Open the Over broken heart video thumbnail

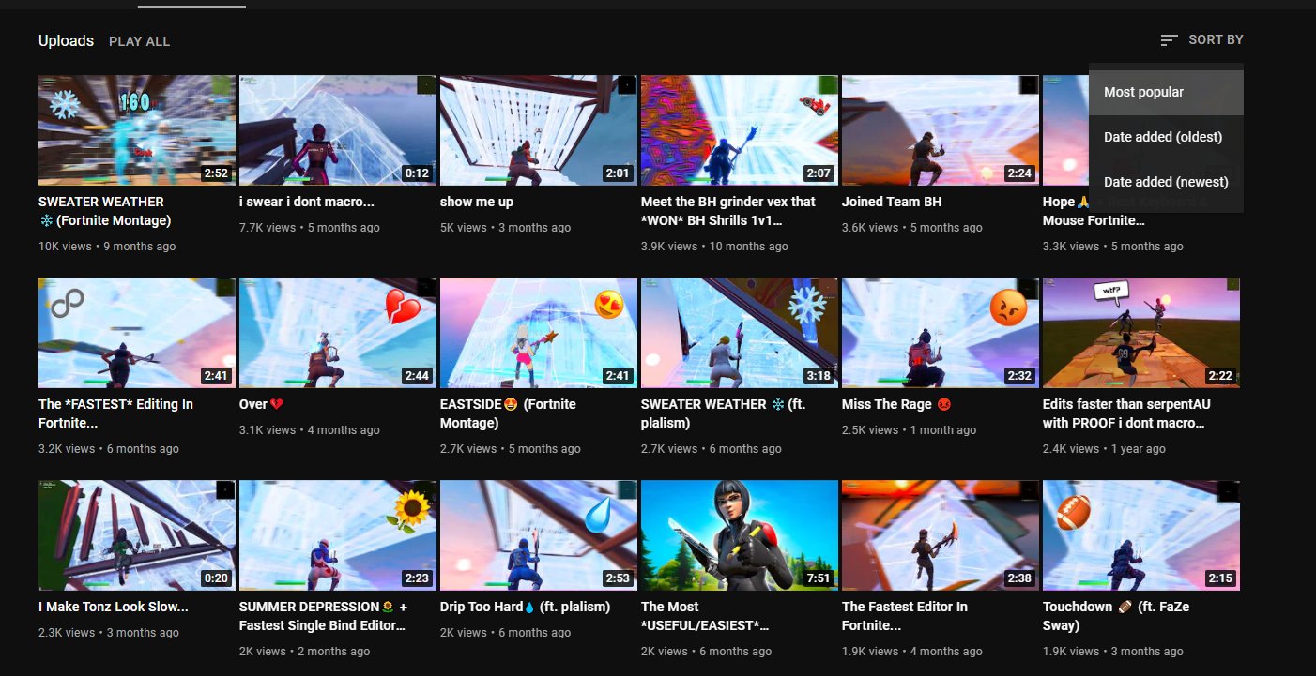(337, 333)
